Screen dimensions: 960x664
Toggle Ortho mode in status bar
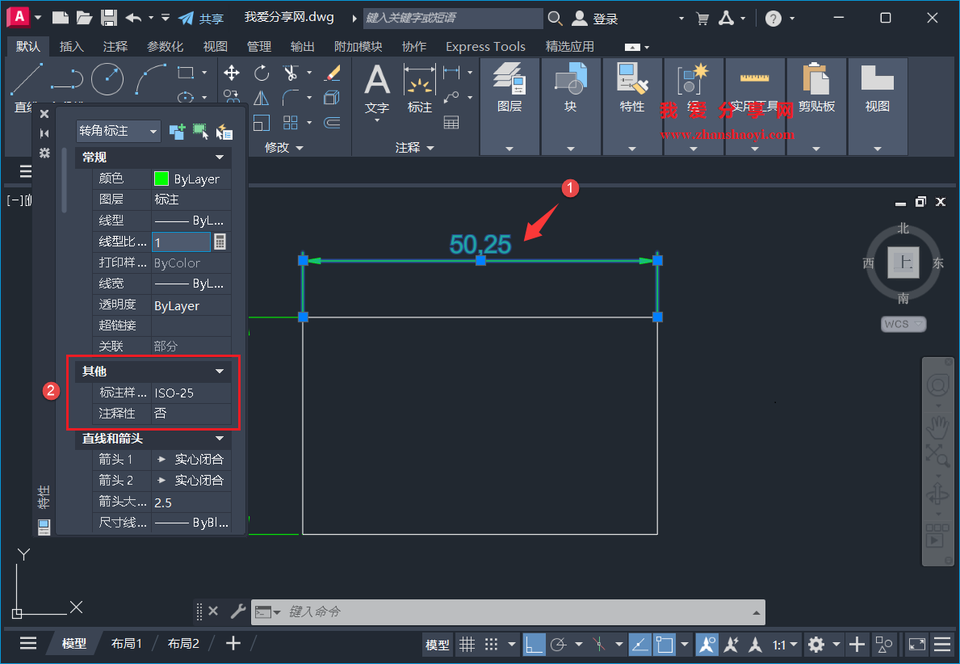pyautogui.click(x=533, y=644)
